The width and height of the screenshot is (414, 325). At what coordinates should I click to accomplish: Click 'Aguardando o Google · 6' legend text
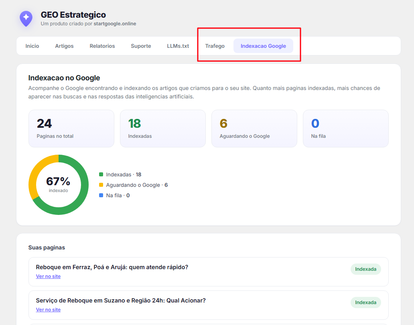[x=137, y=185]
